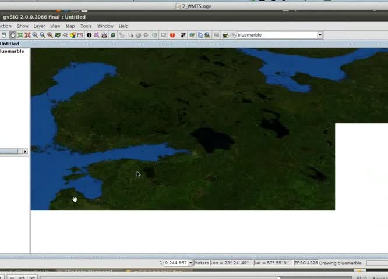
Task: Open the scale dropdown arrow in status bar
Action: pyautogui.click(x=191, y=263)
